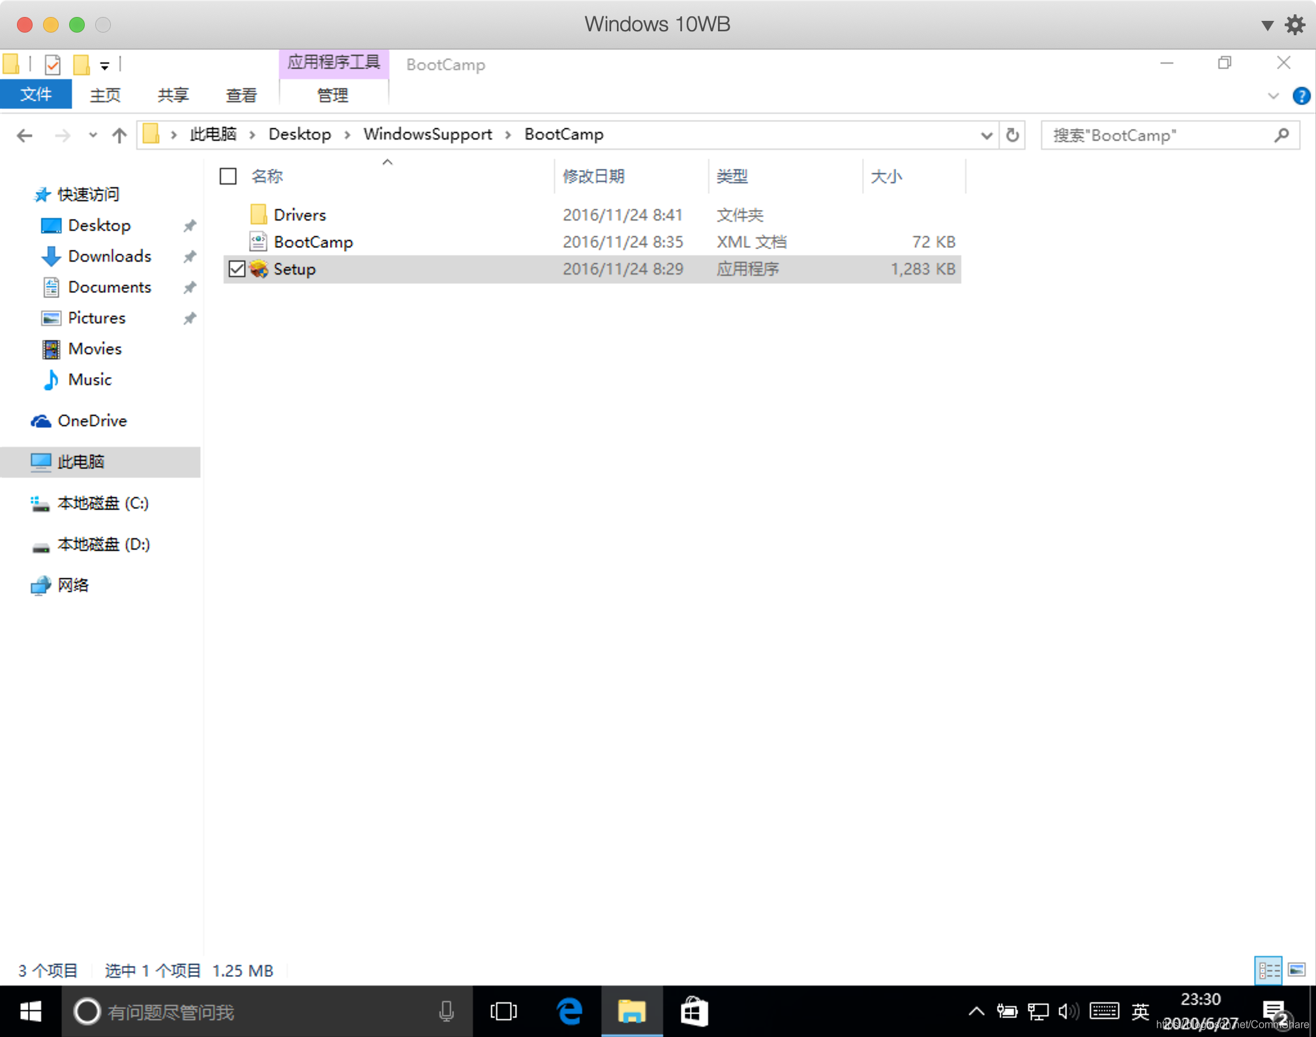Click the Properties quick access icon
This screenshot has width=1316, height=1037.
(53, 65)
